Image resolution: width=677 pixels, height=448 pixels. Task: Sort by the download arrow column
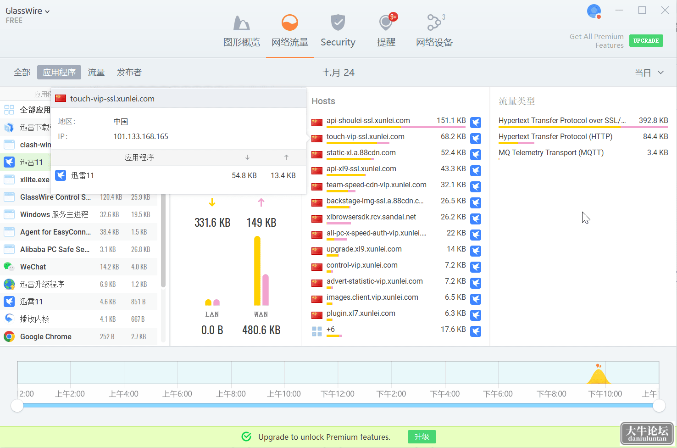point(247,157)
